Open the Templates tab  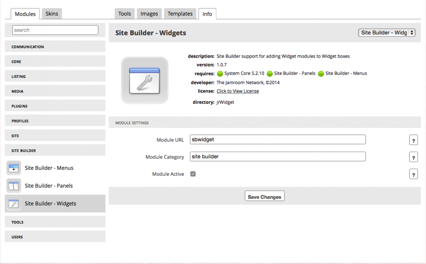[x=180, y=14]
